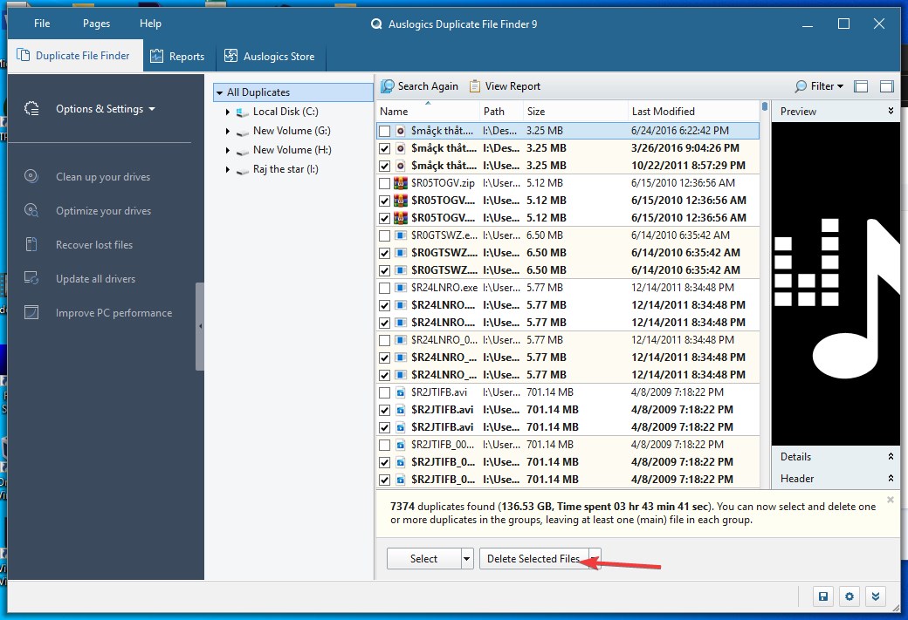This screenshot has height=620, width=908.
Task: Open the View Report clipboard icon
Action: pos(475,86)
